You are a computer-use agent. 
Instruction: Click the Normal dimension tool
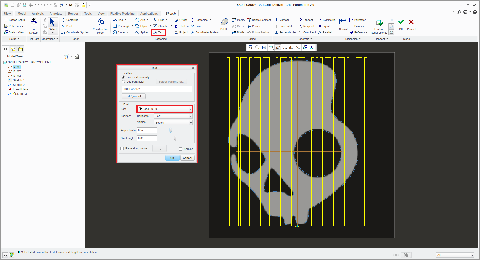pyautogui.click(x=343, y=23)
